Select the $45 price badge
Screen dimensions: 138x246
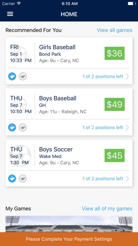tap(114, 155)
